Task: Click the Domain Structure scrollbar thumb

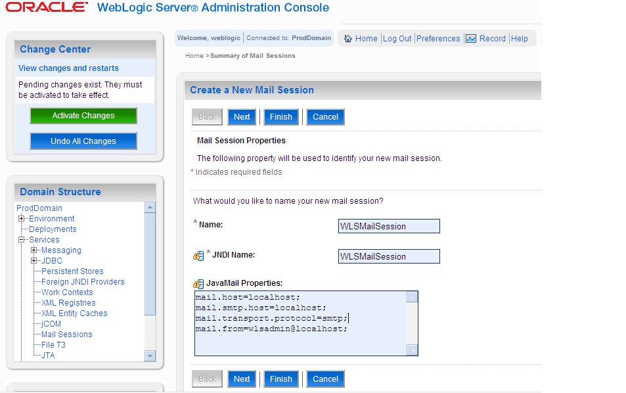Action: click(150, 264)
